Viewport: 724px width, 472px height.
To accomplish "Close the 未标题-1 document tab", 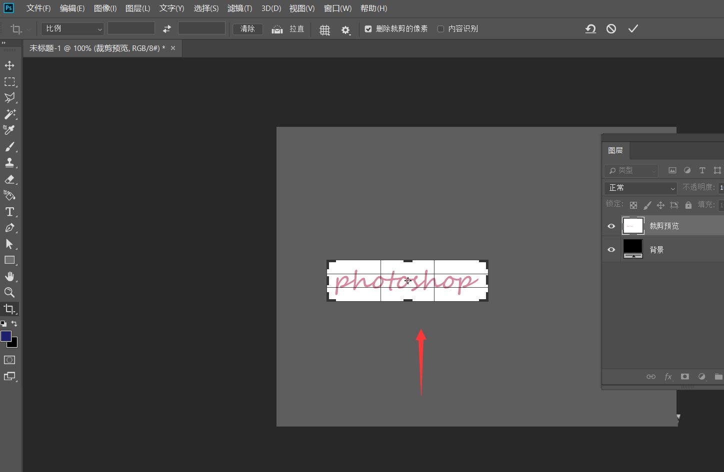I will [x=173, y=48].
